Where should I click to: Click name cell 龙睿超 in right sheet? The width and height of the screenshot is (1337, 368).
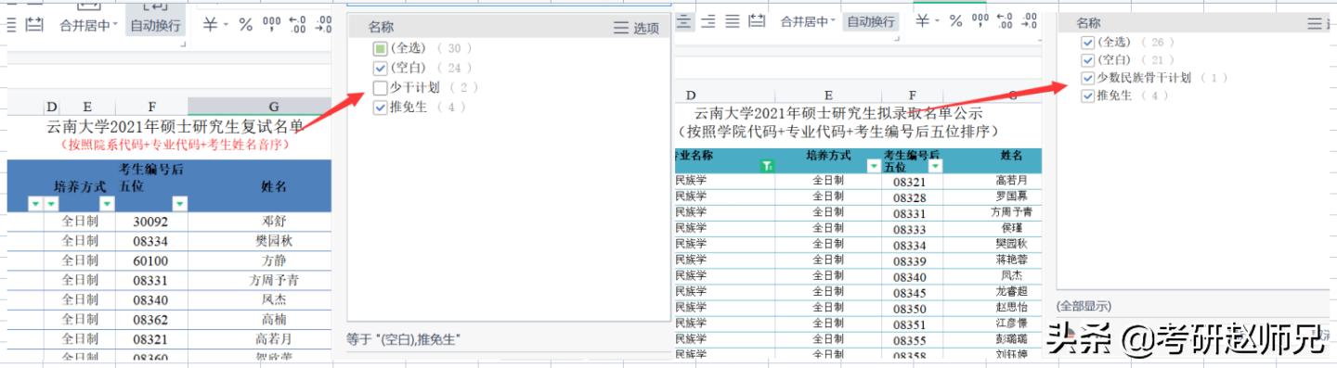click(x=1011, y=292)
